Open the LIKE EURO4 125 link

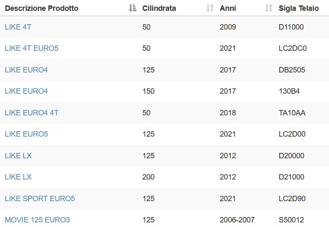(26, 70)
